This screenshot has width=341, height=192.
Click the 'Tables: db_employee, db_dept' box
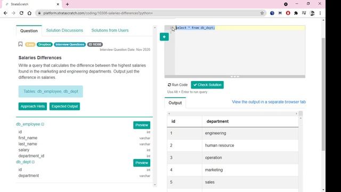(51, 91)
